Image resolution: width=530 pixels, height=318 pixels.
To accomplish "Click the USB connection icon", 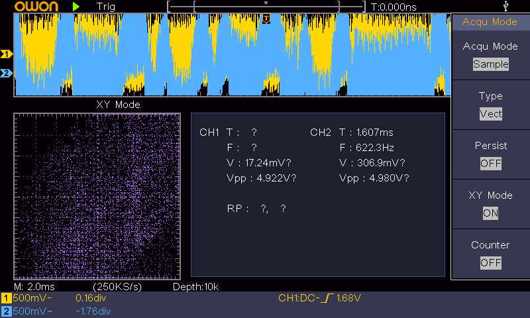I will [x=507, y=7].
